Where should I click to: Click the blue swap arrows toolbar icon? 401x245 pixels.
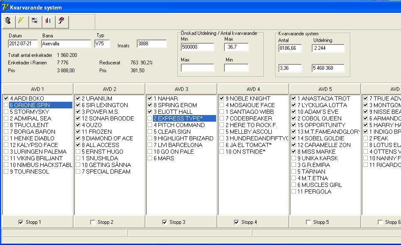click(x=35, y=21)
